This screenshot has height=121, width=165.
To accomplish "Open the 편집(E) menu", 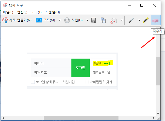I will click(x=22, y=12).
